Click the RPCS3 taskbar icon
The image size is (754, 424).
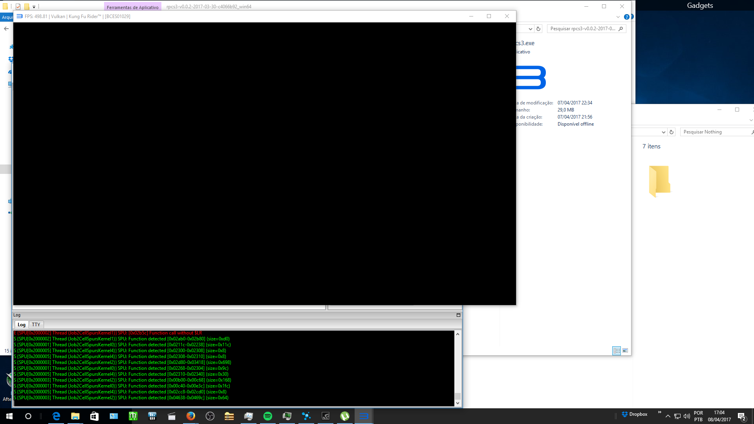point(364,416)
